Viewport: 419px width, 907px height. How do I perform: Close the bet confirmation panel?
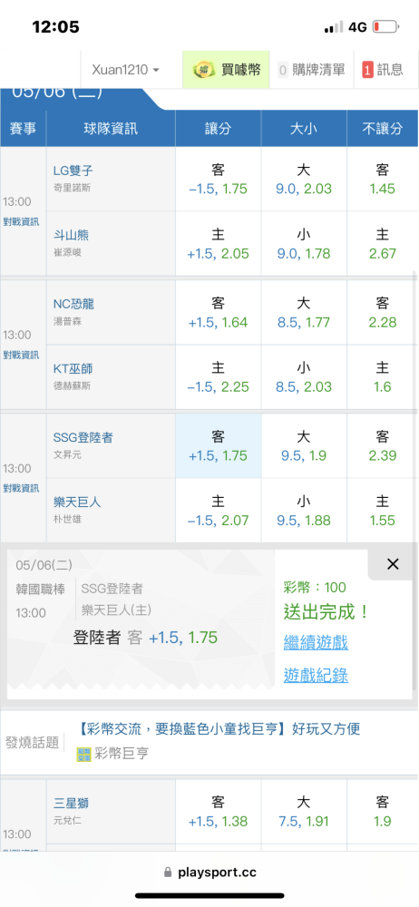(393, 564)
